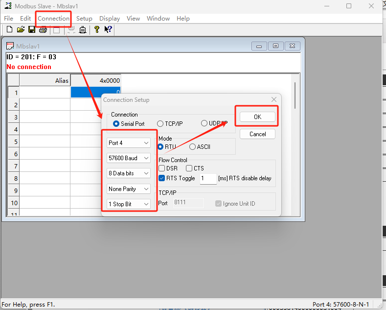This screenshot has height=310, width=386.
Task: Click the Connect device toolbar icon
Action: [x=83, y=30]
